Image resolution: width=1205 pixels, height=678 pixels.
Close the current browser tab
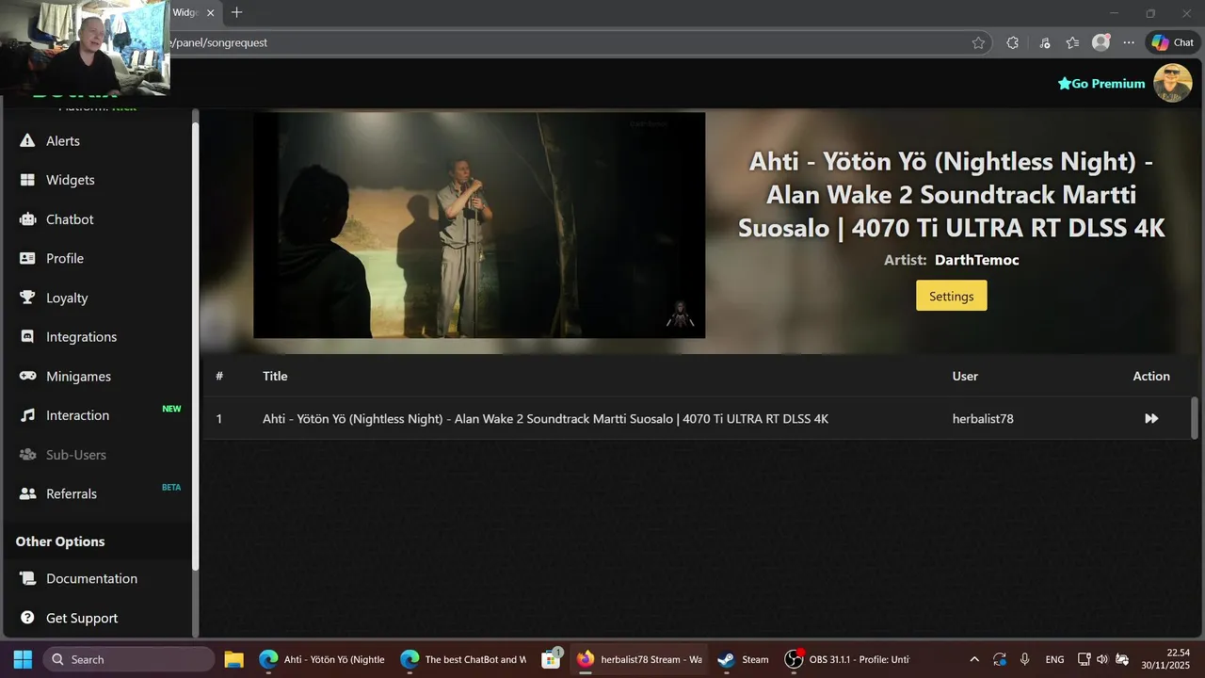coord(211,12)
